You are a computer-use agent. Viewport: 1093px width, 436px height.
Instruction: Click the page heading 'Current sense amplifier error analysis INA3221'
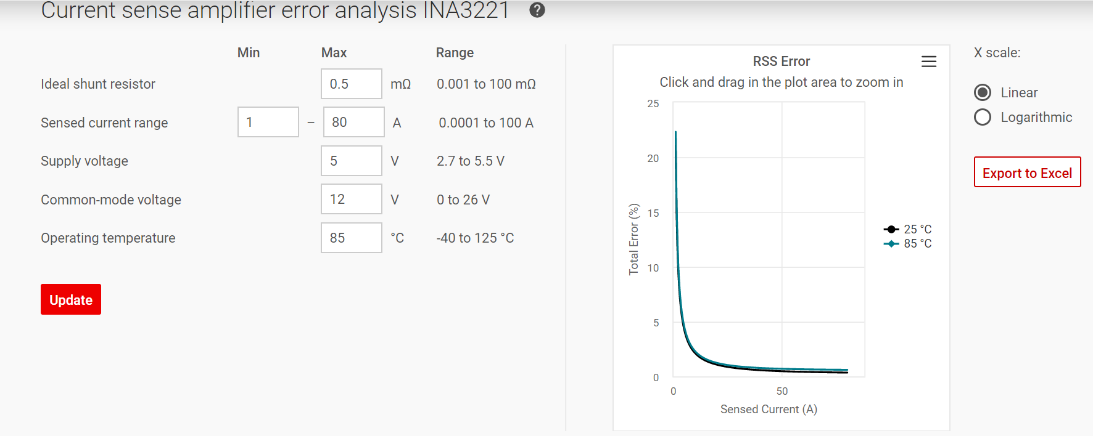tap(275, 10)
